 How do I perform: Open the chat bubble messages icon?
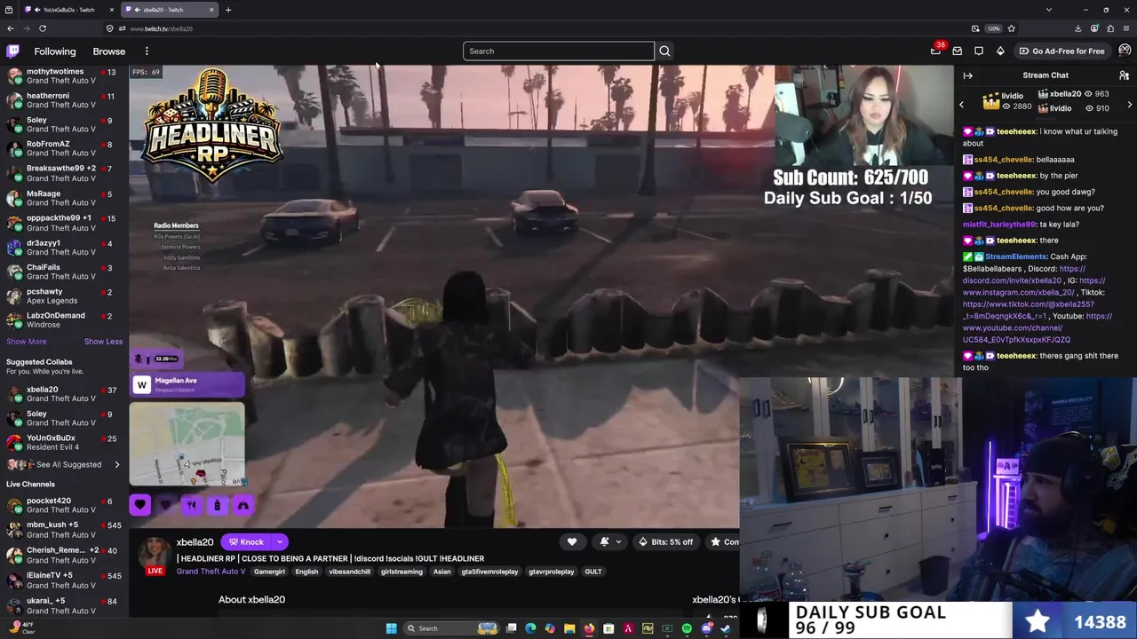tap(979, 51)
